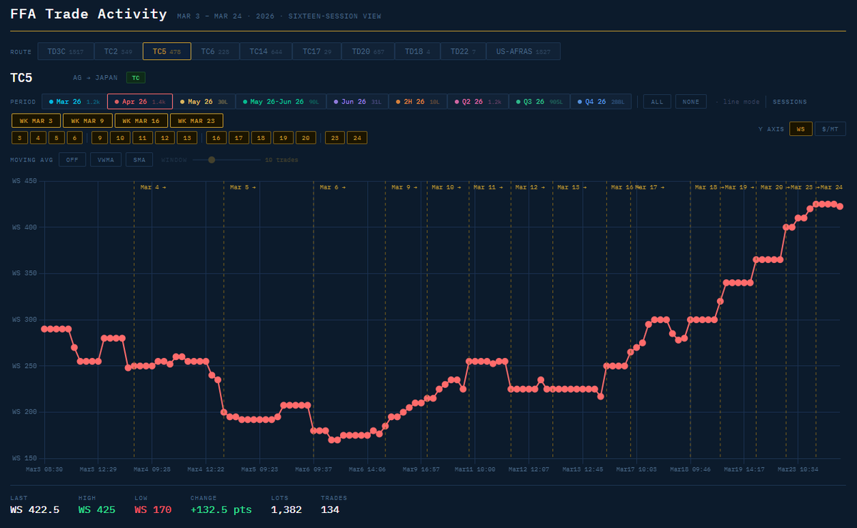Open the TC17 route tab
Image resolution: width=857 pixels, height=528 pixels.
click(317, 51)
